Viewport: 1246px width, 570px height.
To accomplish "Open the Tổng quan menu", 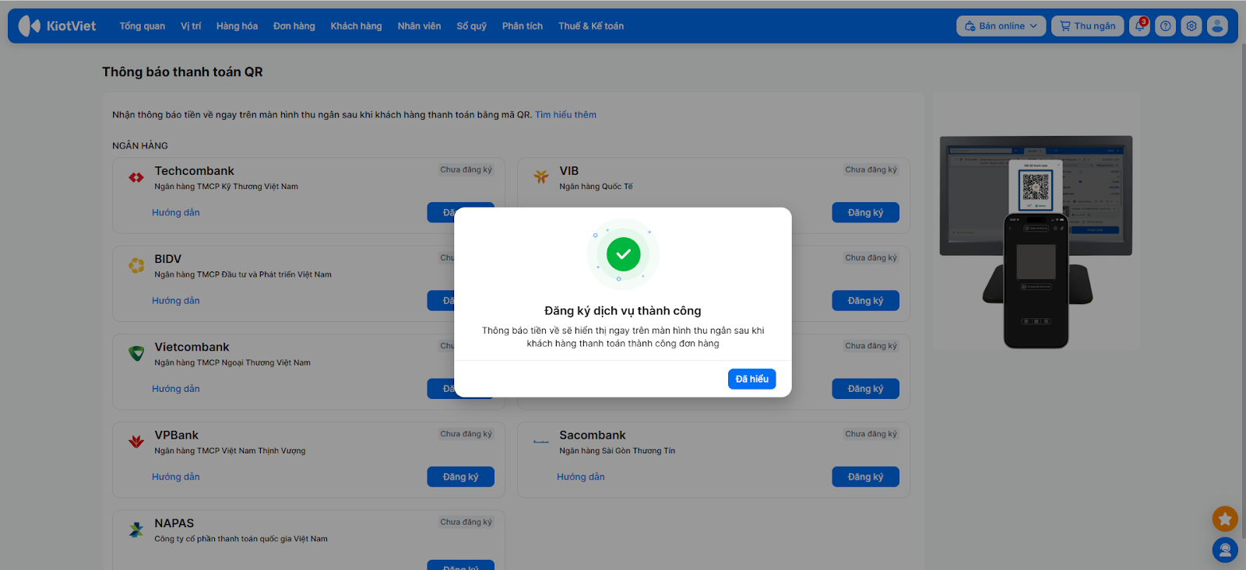I will 143,26.
